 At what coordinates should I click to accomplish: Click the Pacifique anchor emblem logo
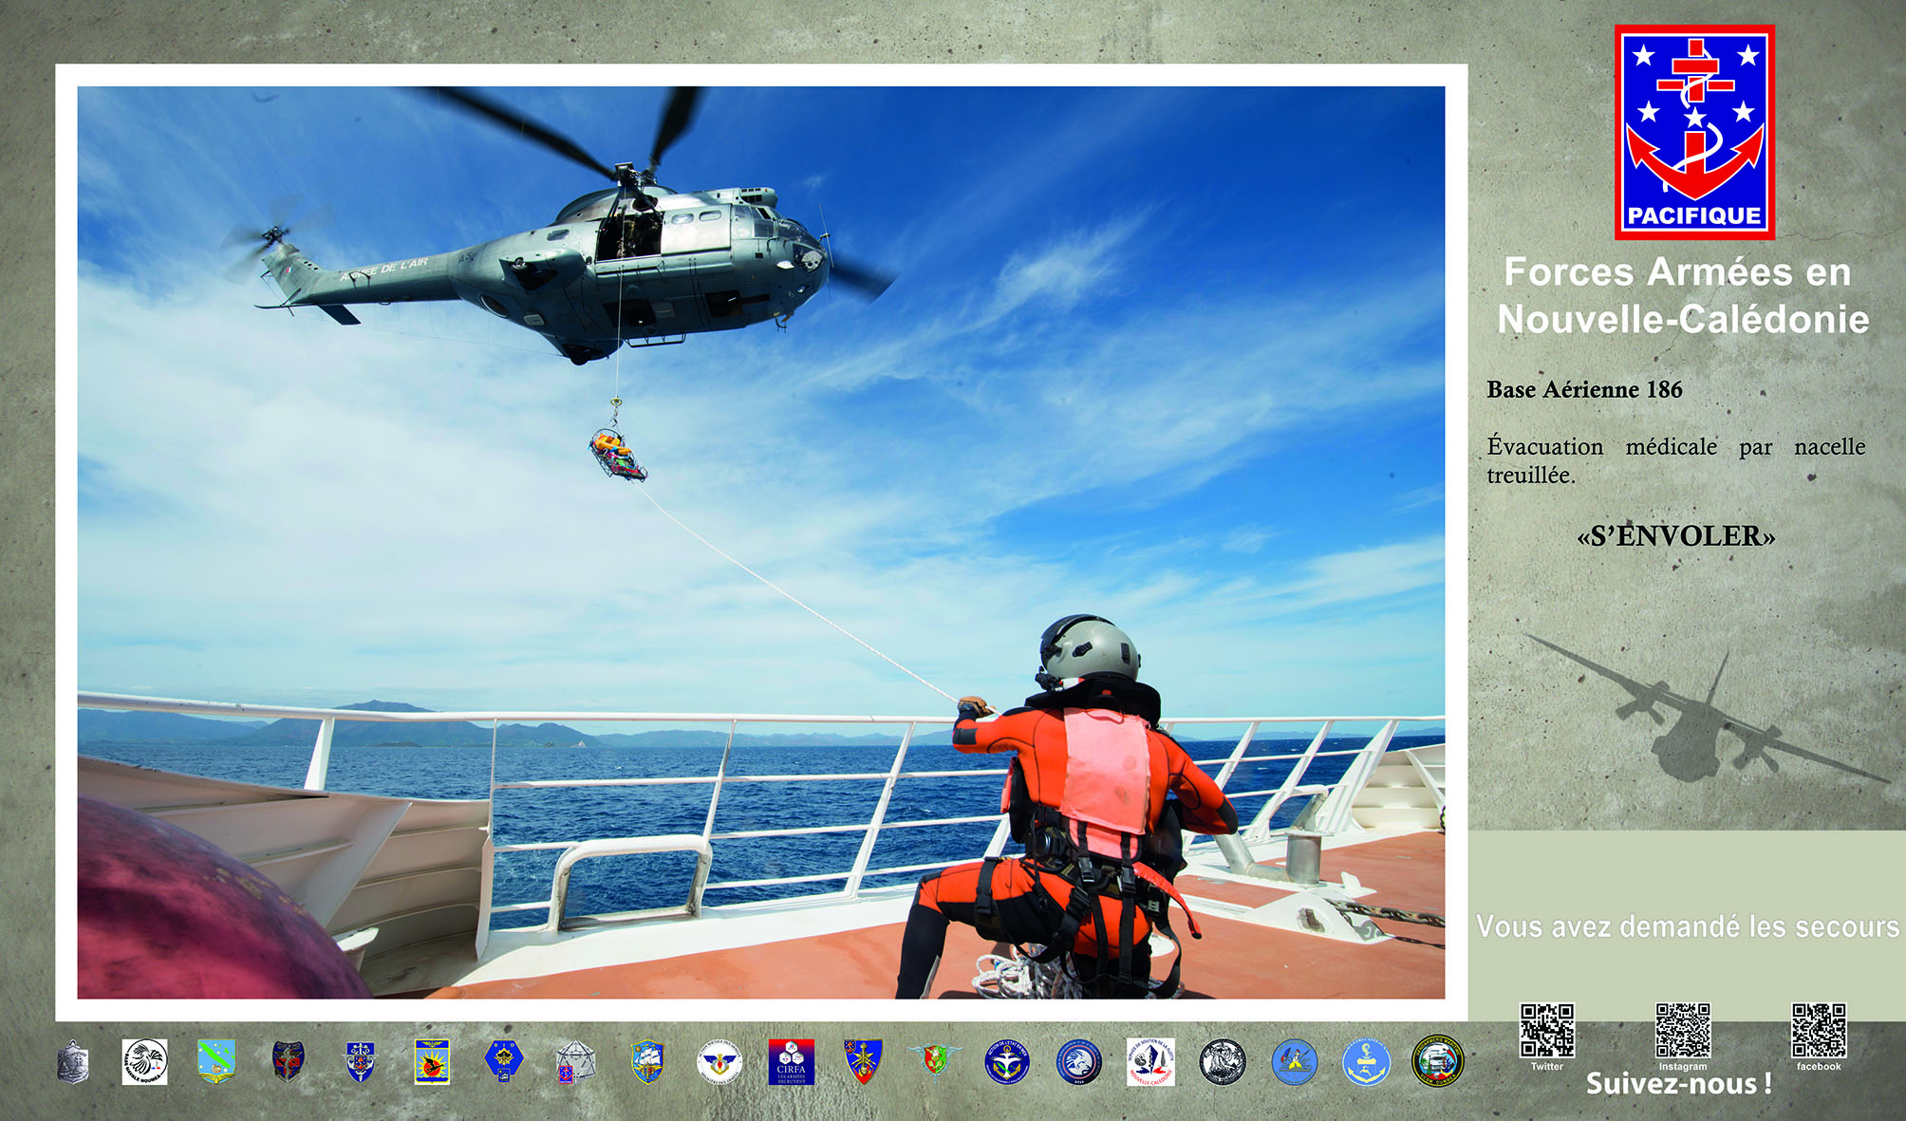click(x=1694, y=132)
